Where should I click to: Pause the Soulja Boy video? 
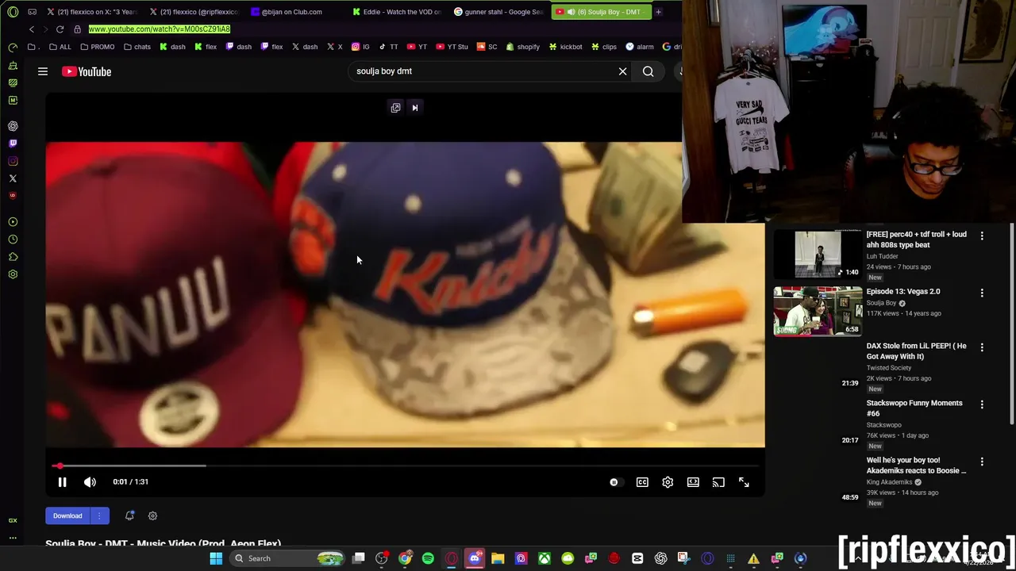(62, 481)
